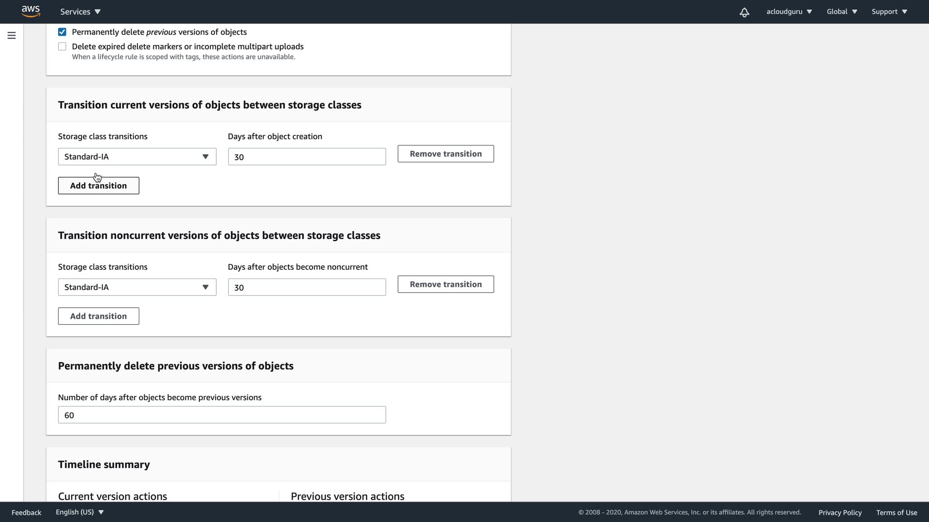Expand noncurrent versions Standard-IA storage class dropdown

pos(137,287)
